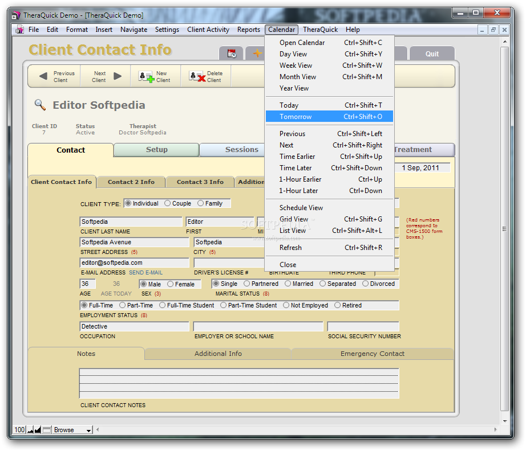Click the e-mail address field
Screen dimensions: 526x451
point(134,263)
